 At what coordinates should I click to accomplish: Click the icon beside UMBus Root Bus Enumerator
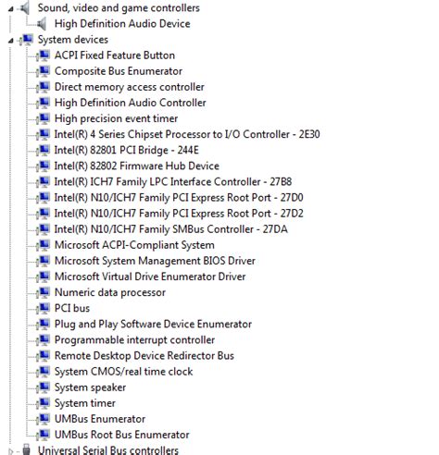click(x=43, y=435)
